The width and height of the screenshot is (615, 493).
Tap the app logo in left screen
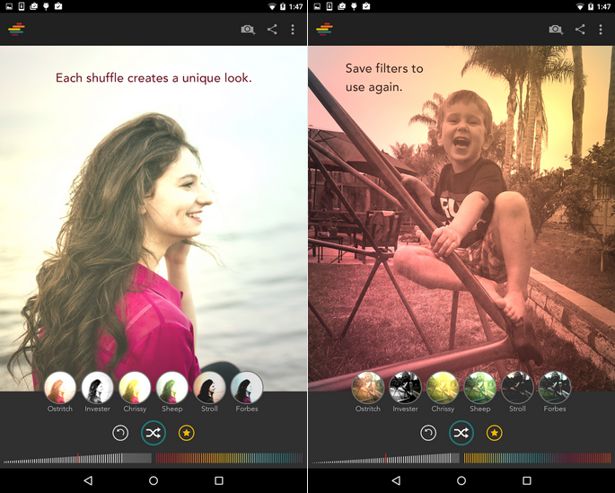(x=16, y=30)
